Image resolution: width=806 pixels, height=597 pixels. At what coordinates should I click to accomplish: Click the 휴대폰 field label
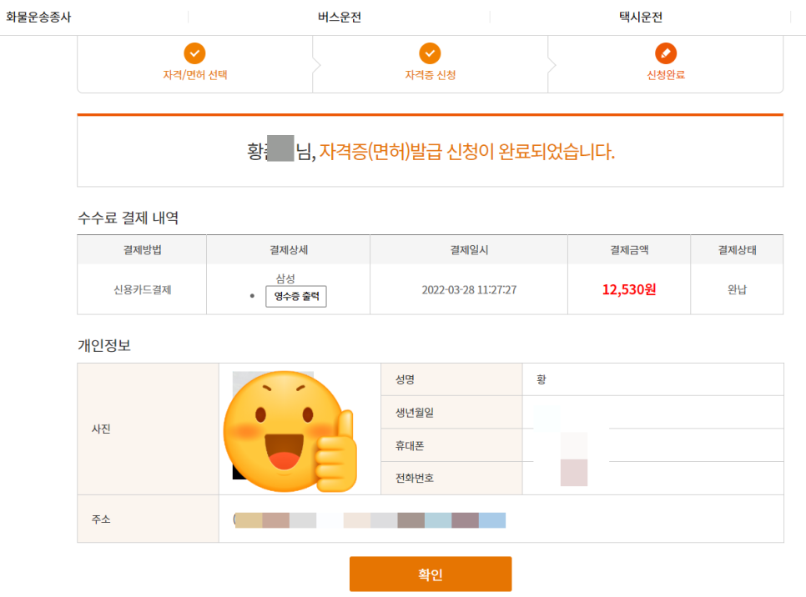(410, 446)
